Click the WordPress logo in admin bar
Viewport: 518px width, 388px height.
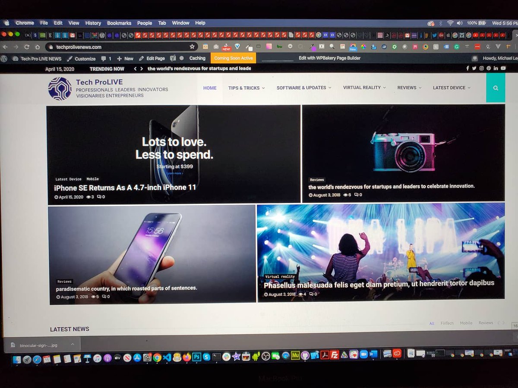click(4, 58)
